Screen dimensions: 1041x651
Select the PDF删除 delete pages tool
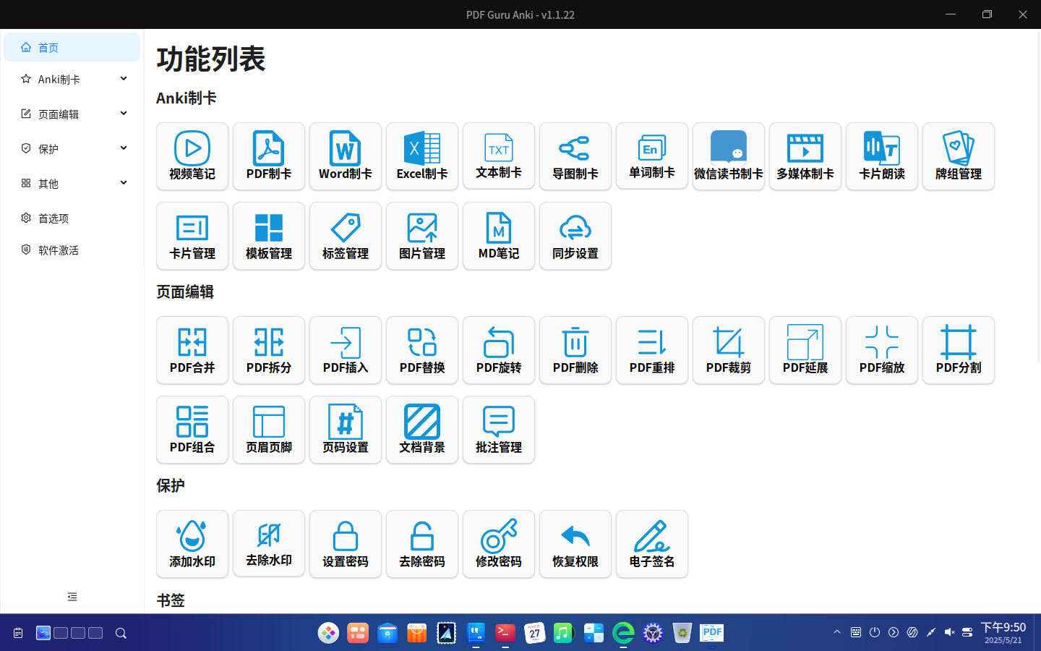(575, 350)
